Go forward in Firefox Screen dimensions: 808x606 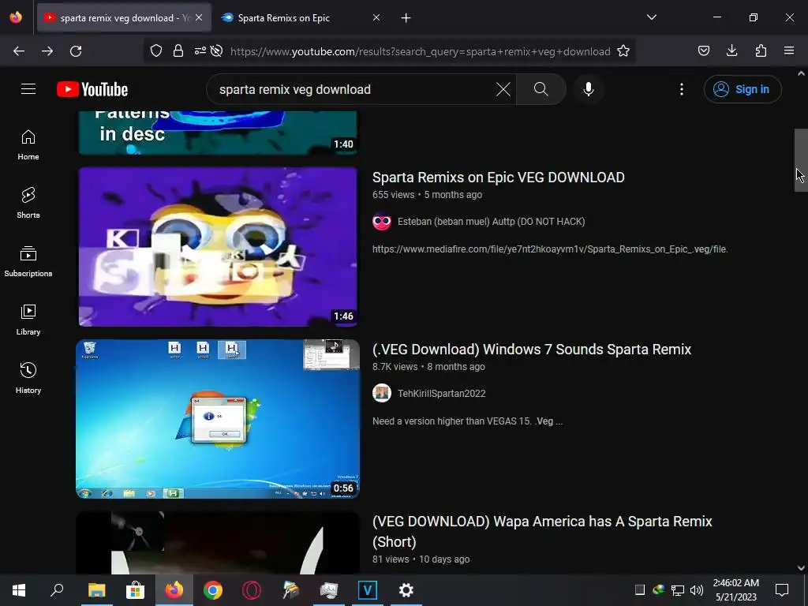point(47,51)
